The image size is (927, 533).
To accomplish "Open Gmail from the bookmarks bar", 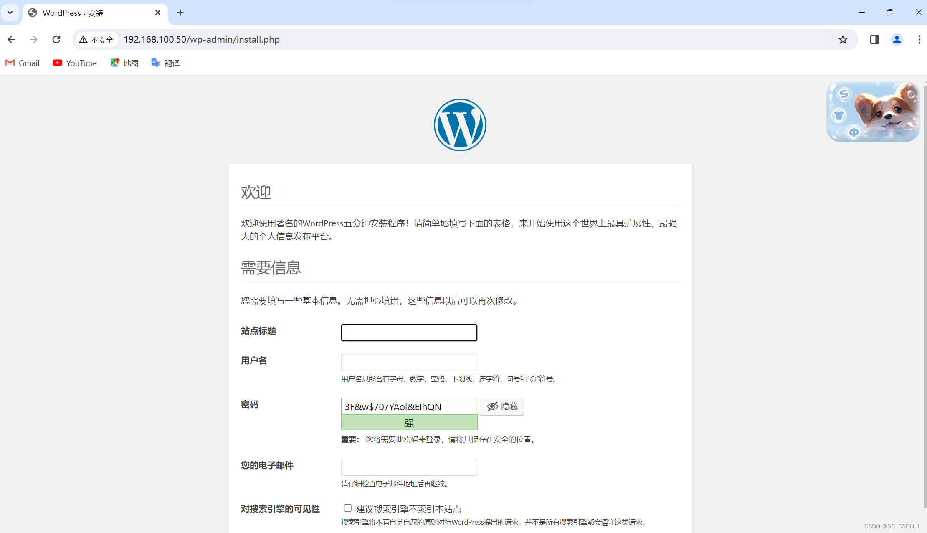I will (22, 63).
